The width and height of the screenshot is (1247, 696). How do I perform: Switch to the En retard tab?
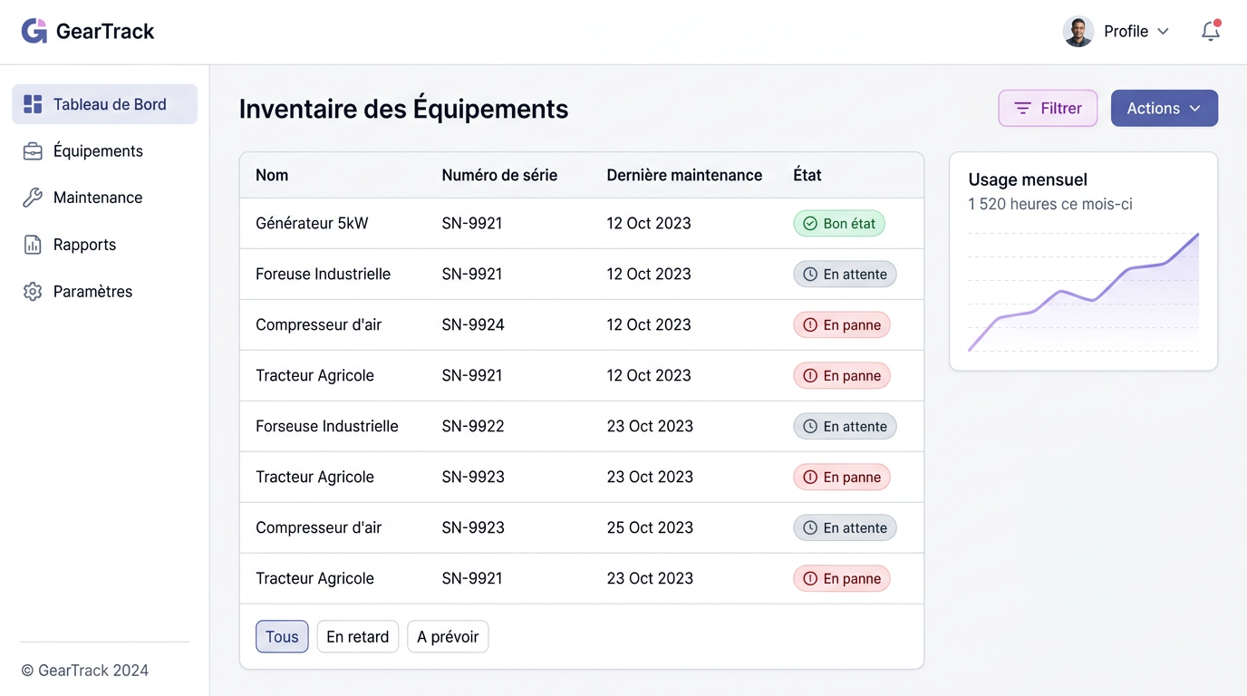tap(357, 637)
